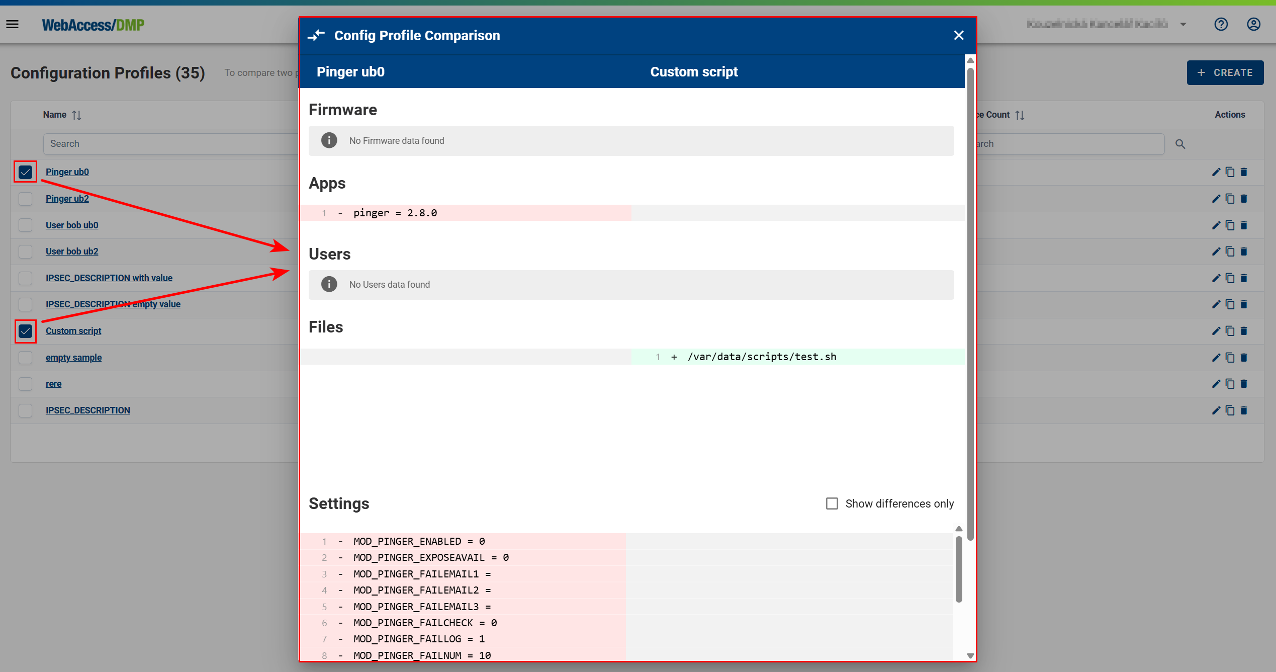Click the CREATE button
The width and height of the screenshot is (1276, 672).
pyautogui.click(x=1225, y=72)
